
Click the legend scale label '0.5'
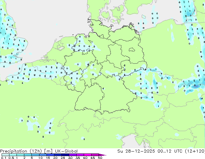click(x=11, y=158)
